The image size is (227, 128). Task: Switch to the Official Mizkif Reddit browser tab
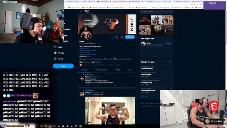point(120,1)
